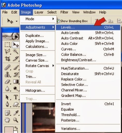Select the Pen tool
This screenshot has width=122, height=133.
tap(7, 104)
